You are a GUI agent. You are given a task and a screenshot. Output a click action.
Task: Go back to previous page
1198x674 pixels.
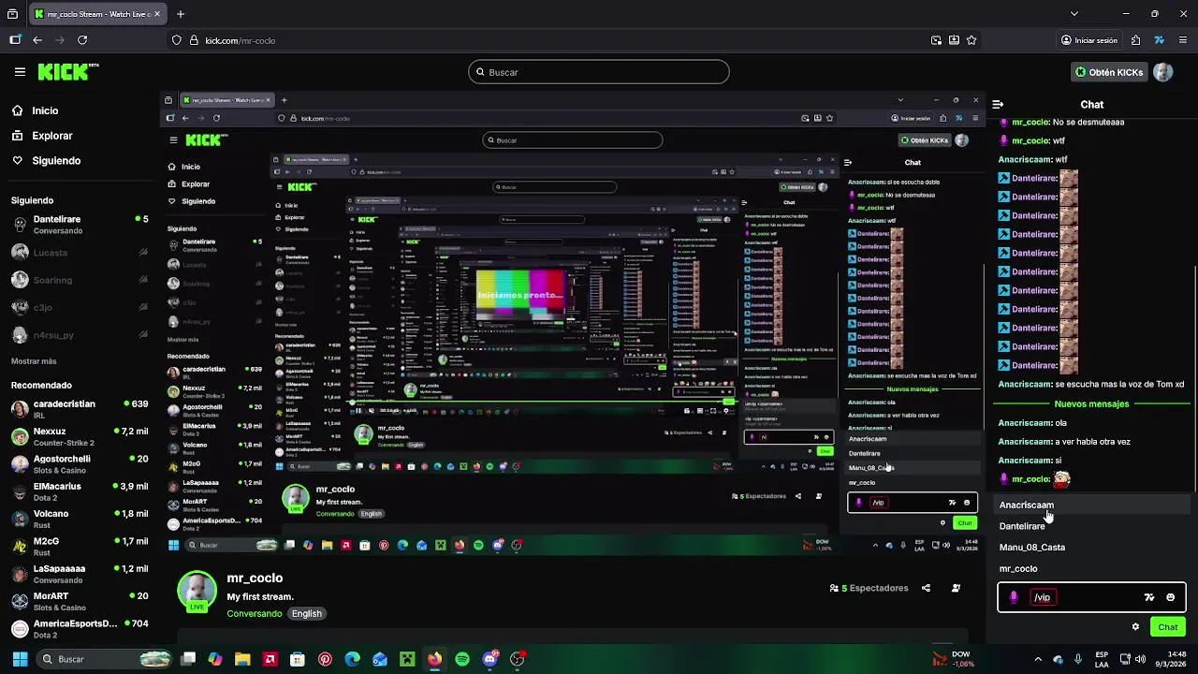pyautogui.click(x=37, y=40)
